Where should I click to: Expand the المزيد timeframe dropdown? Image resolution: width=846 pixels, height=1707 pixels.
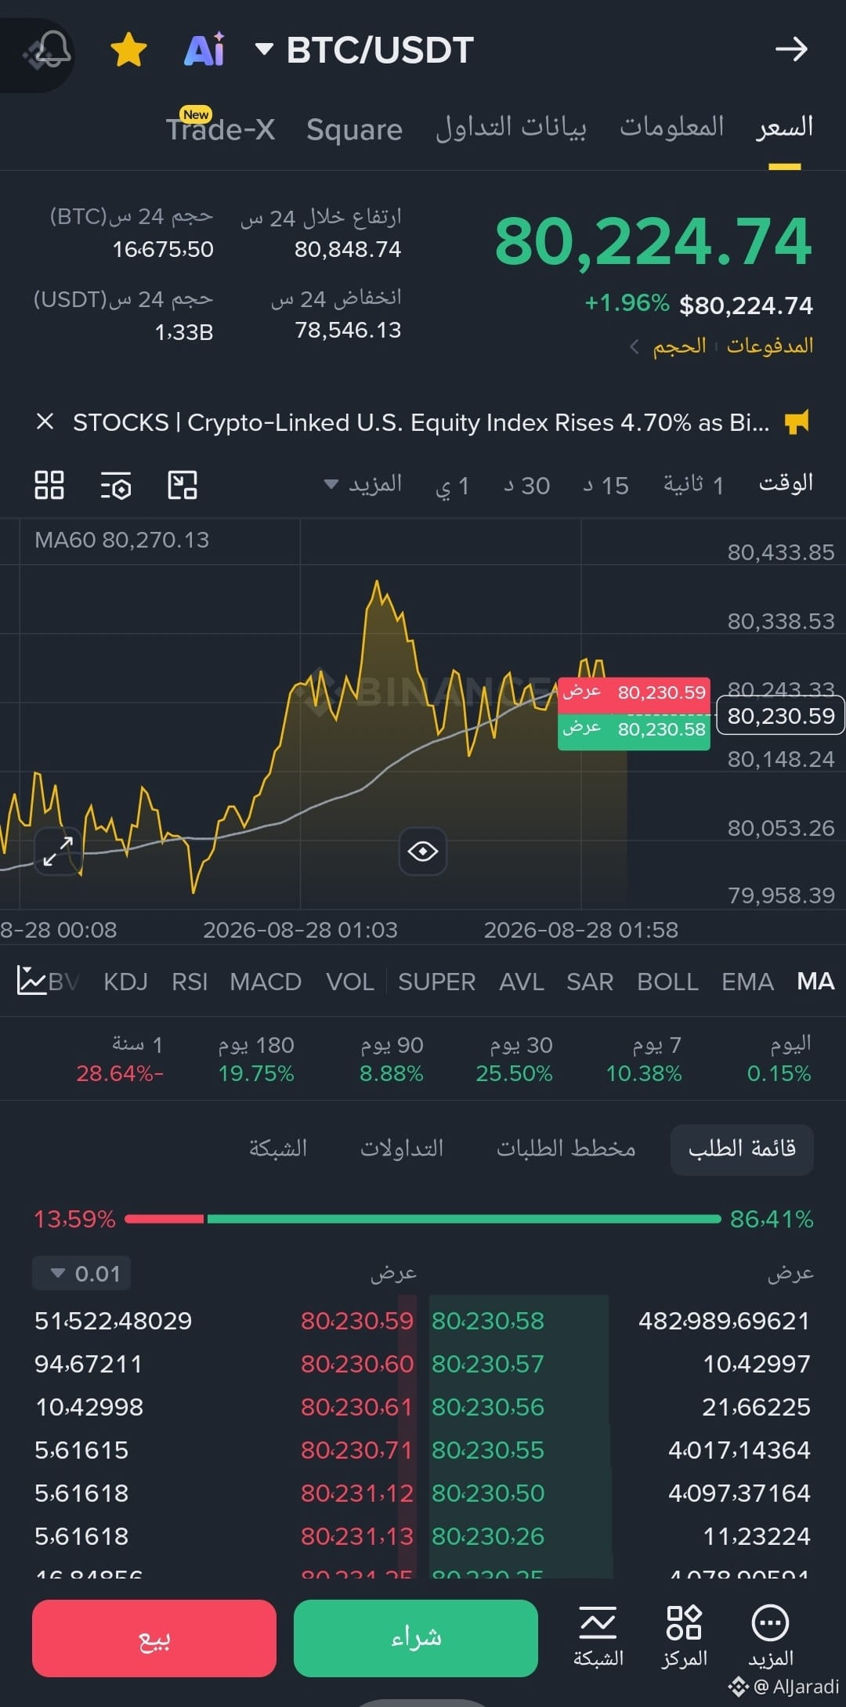pos(363,484)
